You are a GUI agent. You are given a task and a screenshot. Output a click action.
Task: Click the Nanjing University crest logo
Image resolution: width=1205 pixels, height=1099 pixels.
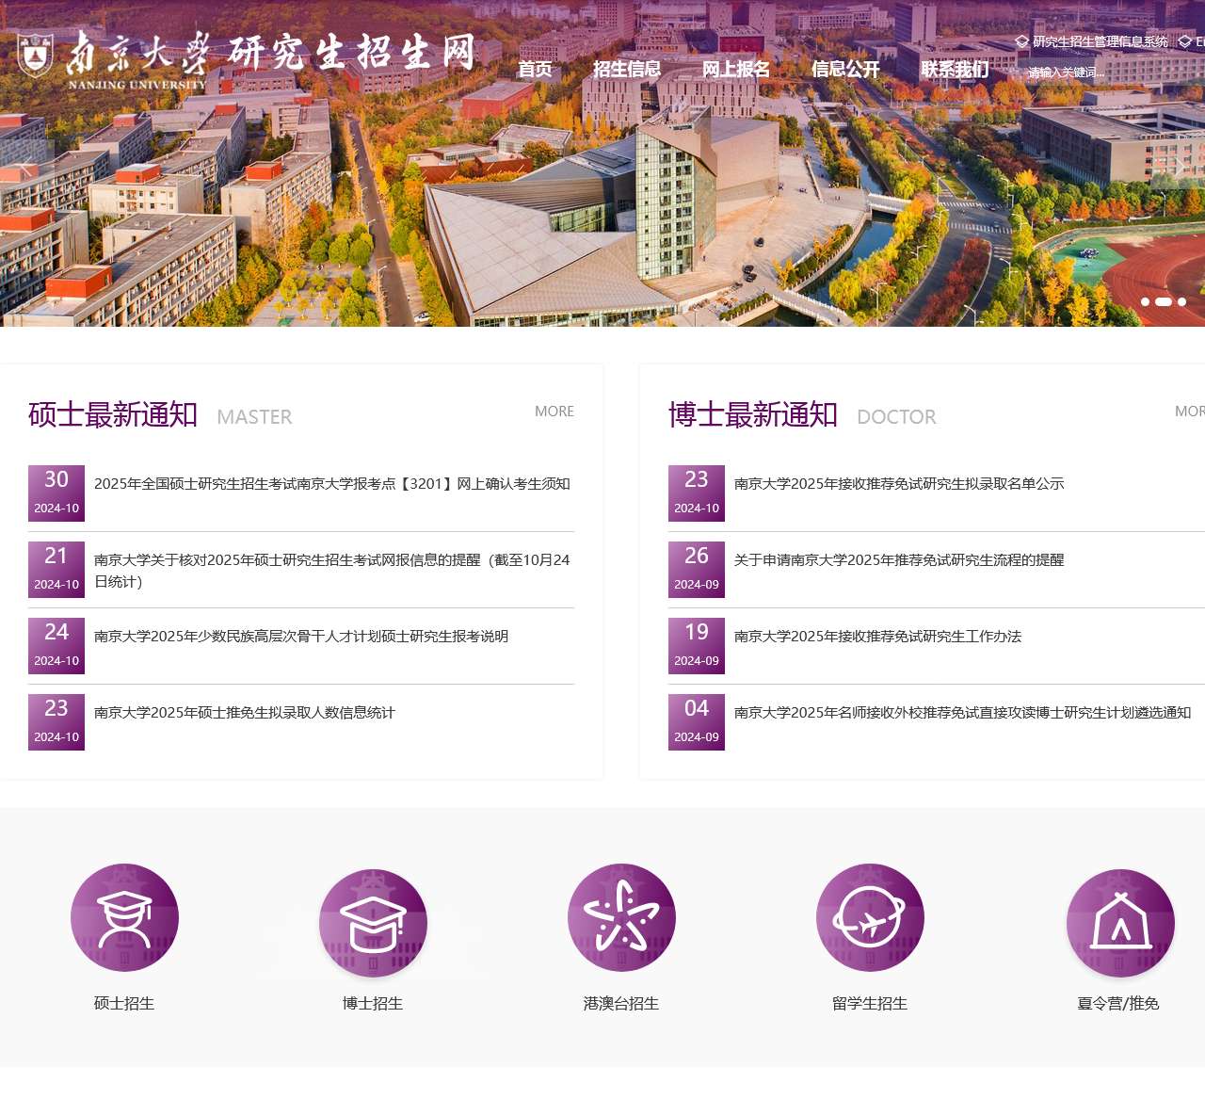[36, 55]
